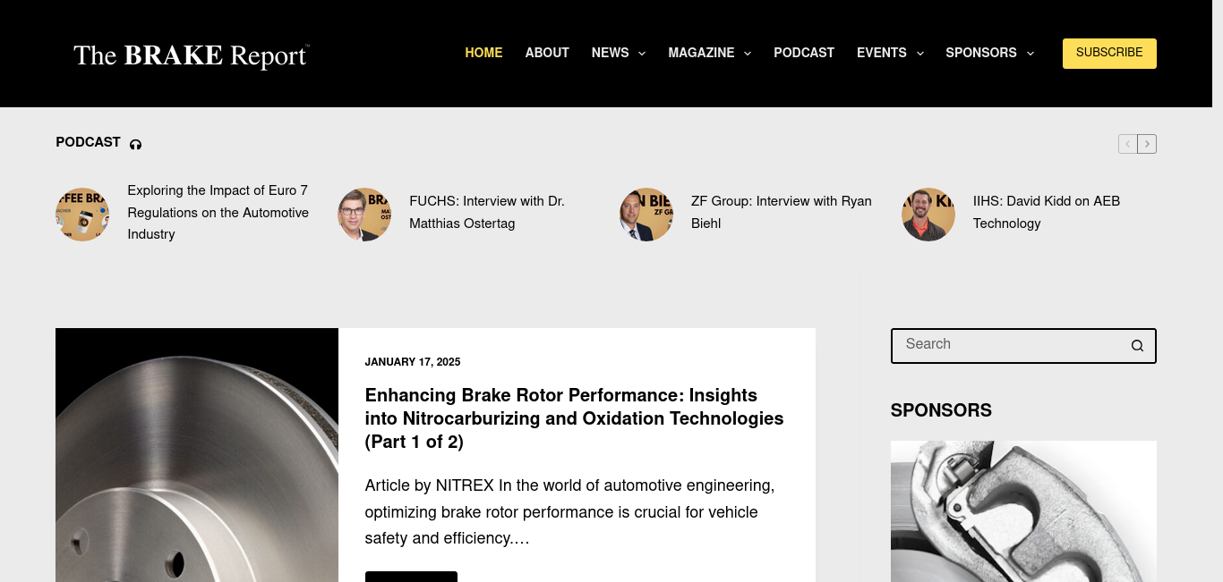This screenshot has height=582, width=1223.
Task: Click the SPONSORS sidebar heading
Action: (941, 410)
